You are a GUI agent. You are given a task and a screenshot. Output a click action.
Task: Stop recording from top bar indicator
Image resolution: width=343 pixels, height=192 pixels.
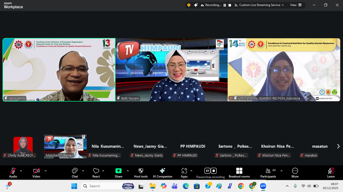230,5
